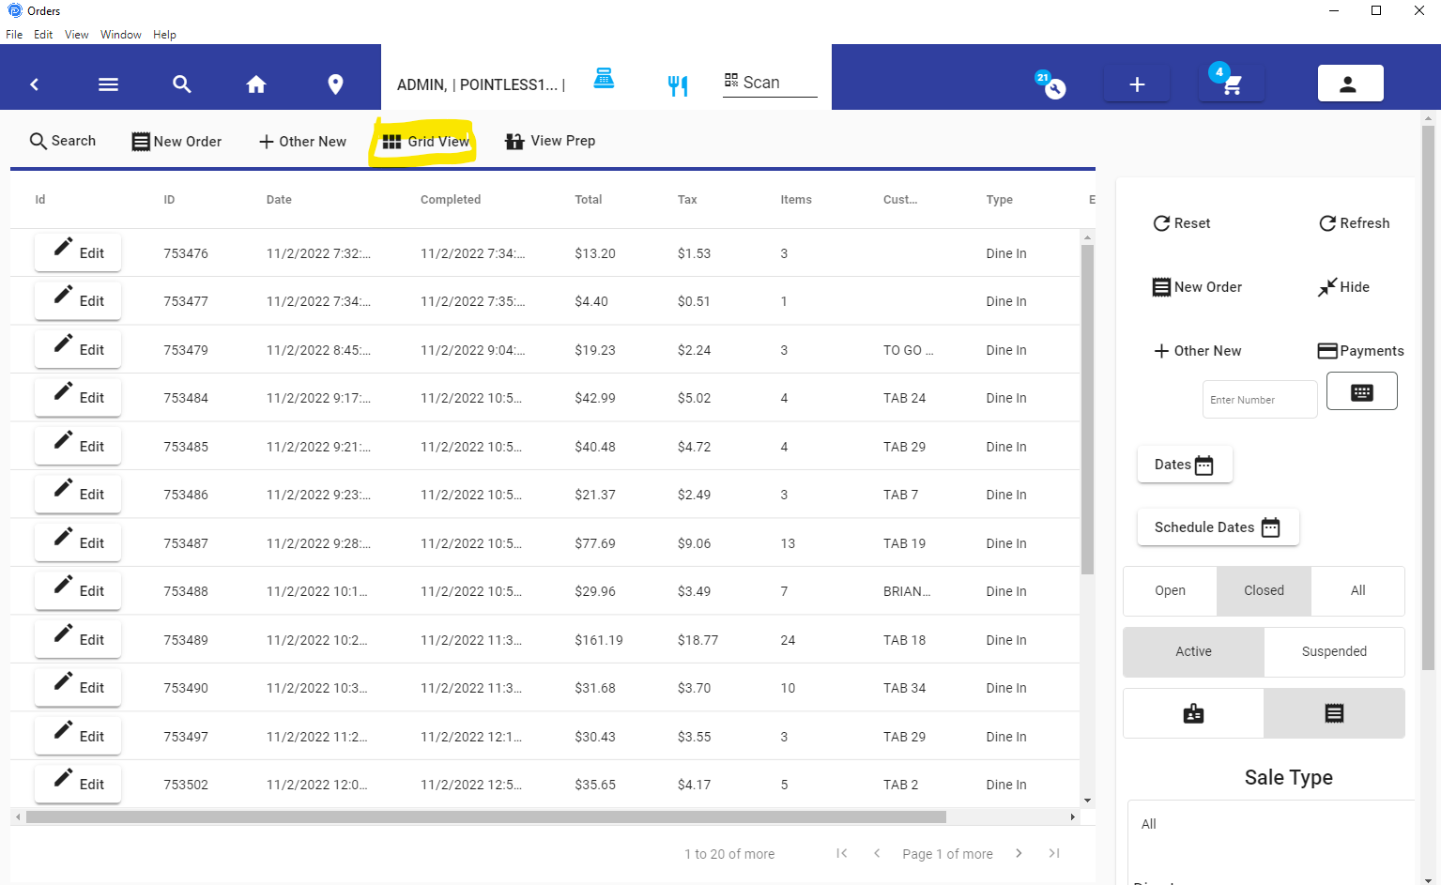Go to previous page arrow
This screenshot has width=1441, height=885.
point(877,853)
